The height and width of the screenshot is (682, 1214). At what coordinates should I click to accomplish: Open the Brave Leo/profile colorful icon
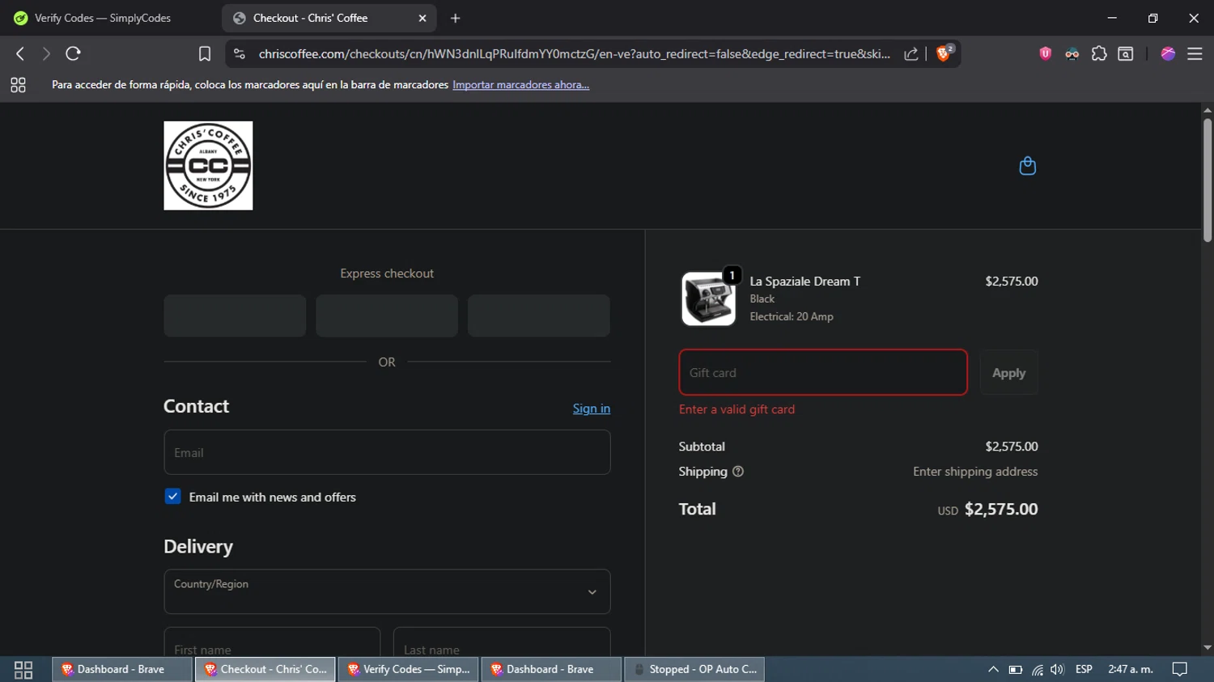(x=1168, y=53)
